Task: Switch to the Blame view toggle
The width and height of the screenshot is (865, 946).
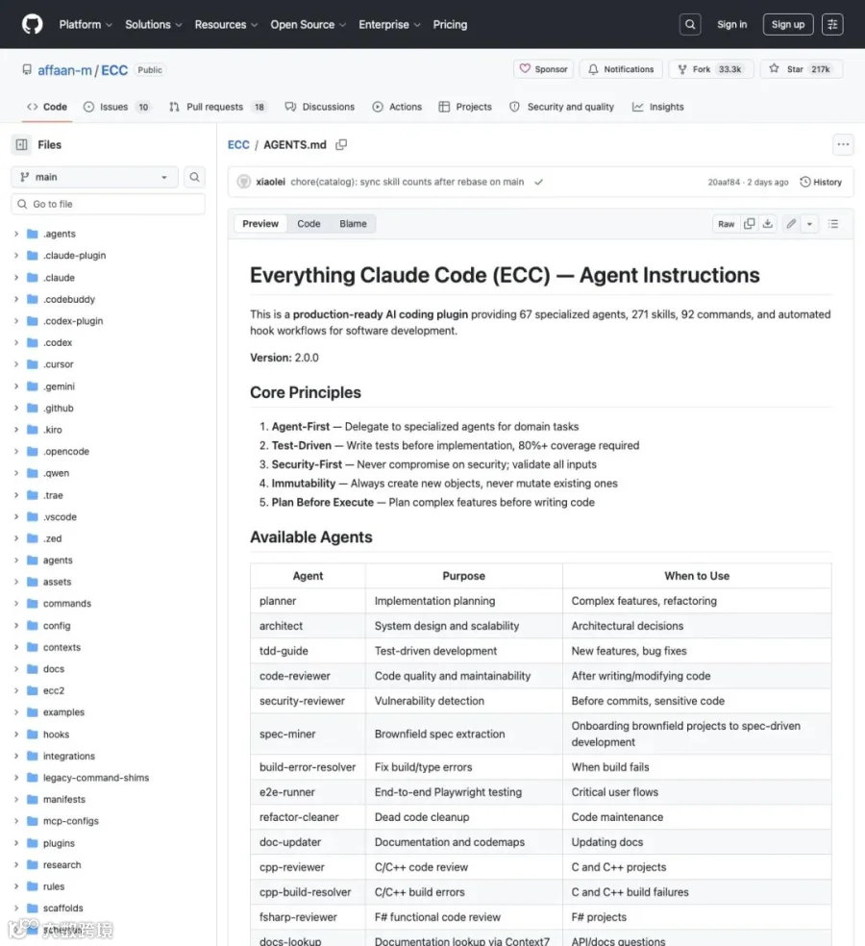Action: click(x=353, y=224)
